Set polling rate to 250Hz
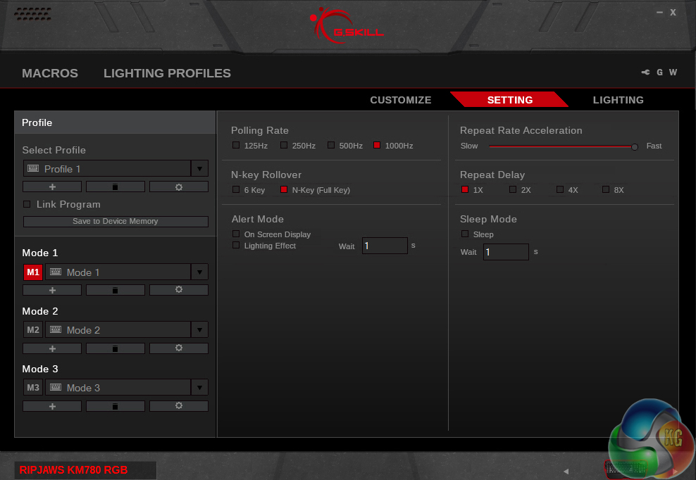Image resolution: width=696 pixels, height=480 pixels. tap(284, 145)
